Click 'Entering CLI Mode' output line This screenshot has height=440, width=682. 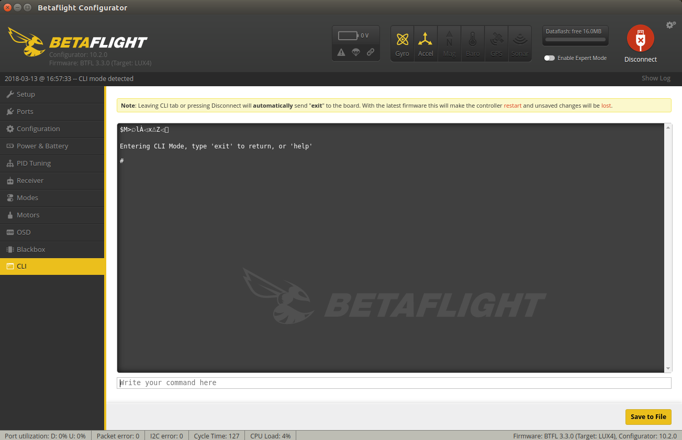[x=216, y=146]
